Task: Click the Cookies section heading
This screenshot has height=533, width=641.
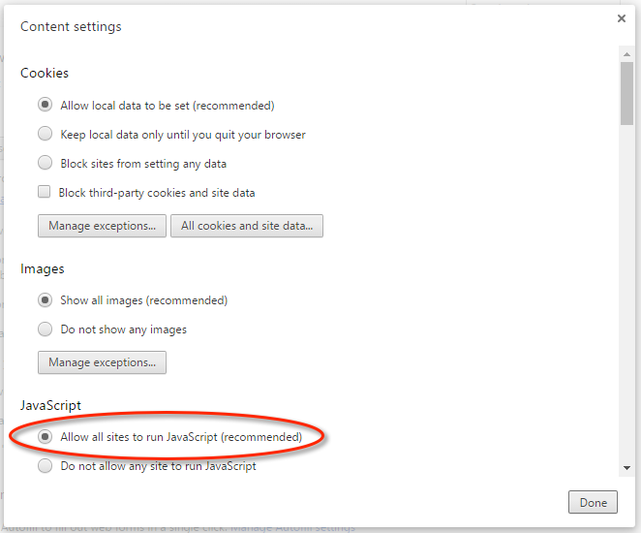Action: 45,74
